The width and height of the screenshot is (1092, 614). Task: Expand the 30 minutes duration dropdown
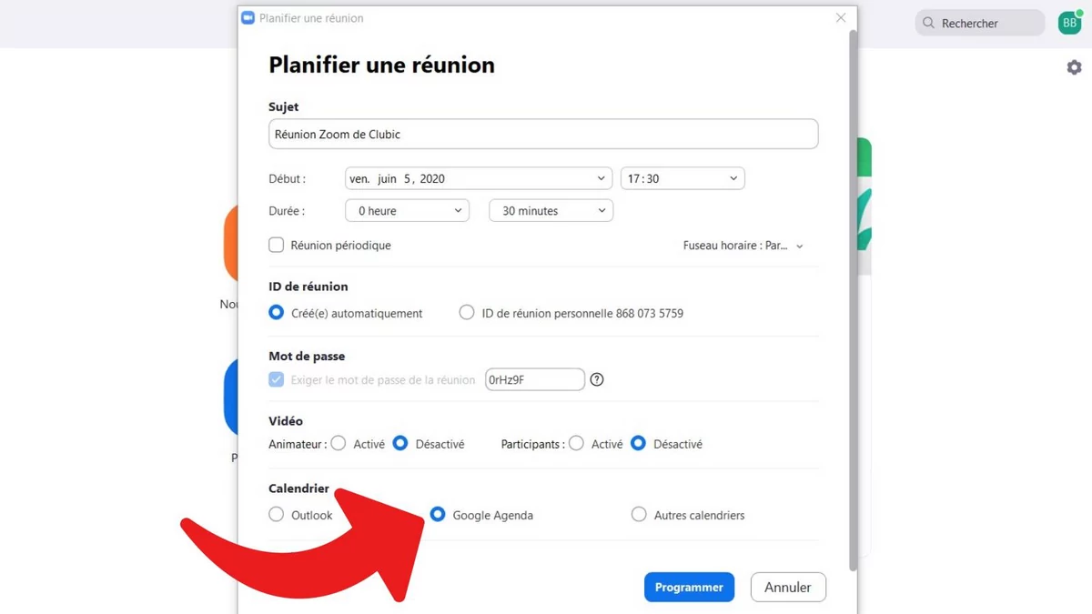pyautogui.click(x=551, y=210)
